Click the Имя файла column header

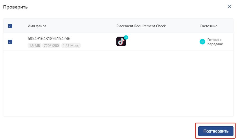click(37, 26)
